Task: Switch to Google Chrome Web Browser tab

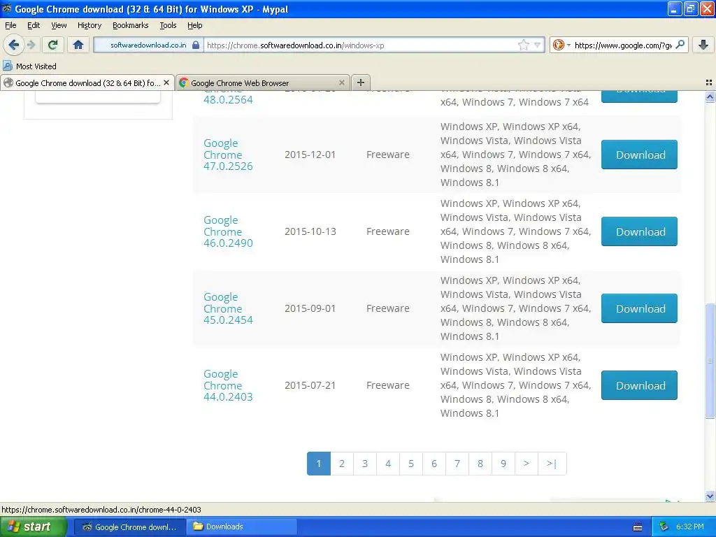Action: pyautogui.click(x=263, y=83)
